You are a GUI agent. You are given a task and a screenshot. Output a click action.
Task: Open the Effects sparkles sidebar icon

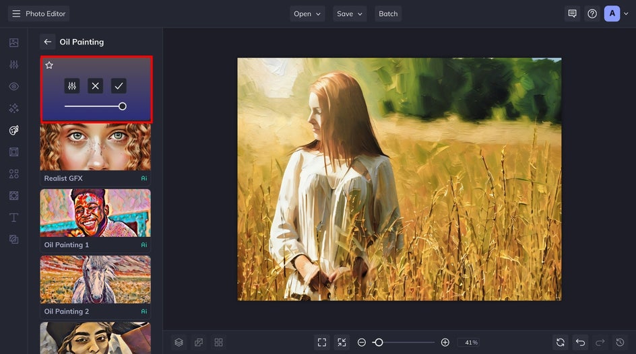click(x=13, y=108)
